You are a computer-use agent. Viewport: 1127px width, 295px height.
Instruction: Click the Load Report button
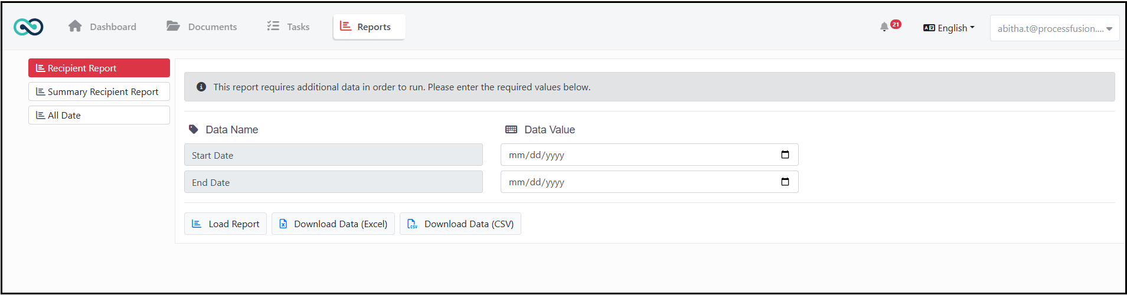(226, 224)
